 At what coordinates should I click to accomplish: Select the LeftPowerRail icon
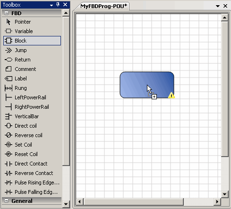[9, 97]
